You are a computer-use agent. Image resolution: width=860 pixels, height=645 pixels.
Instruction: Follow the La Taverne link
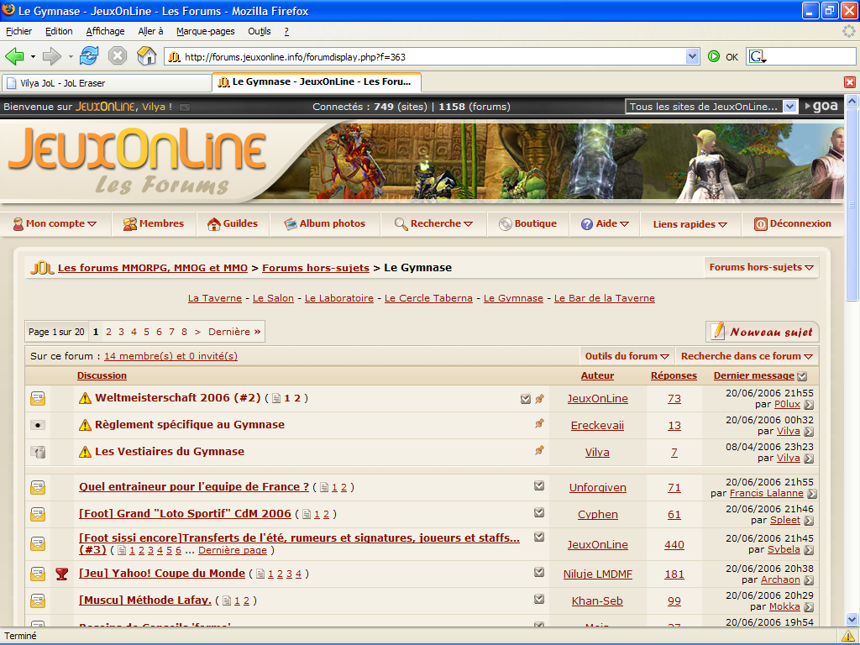pos(215,298)
